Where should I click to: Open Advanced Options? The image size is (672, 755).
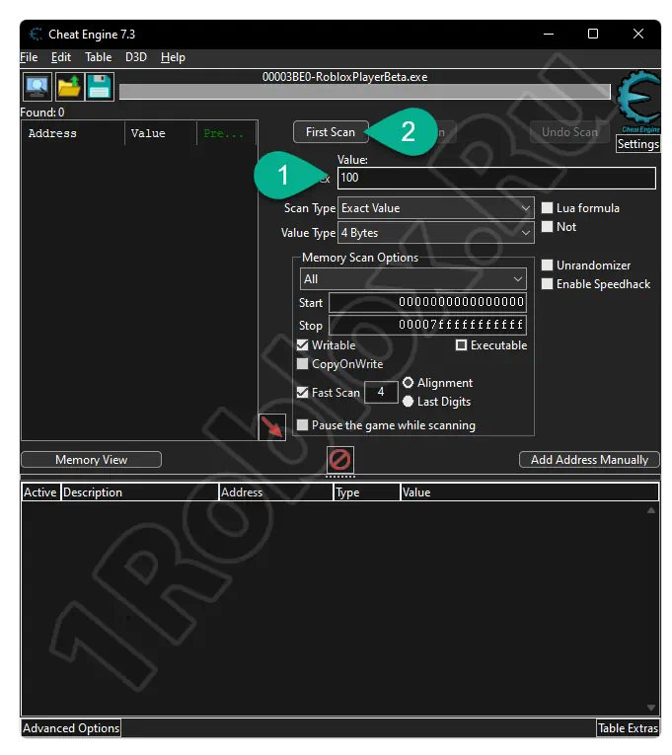(x=71, y=728)
